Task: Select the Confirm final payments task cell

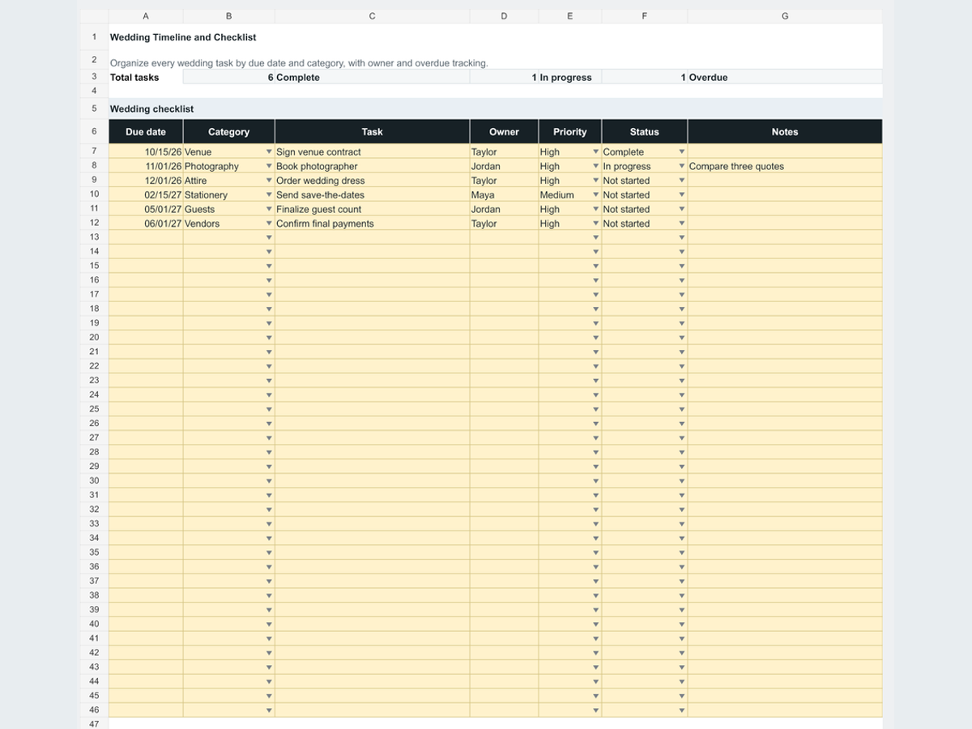Action: point(372,224)
